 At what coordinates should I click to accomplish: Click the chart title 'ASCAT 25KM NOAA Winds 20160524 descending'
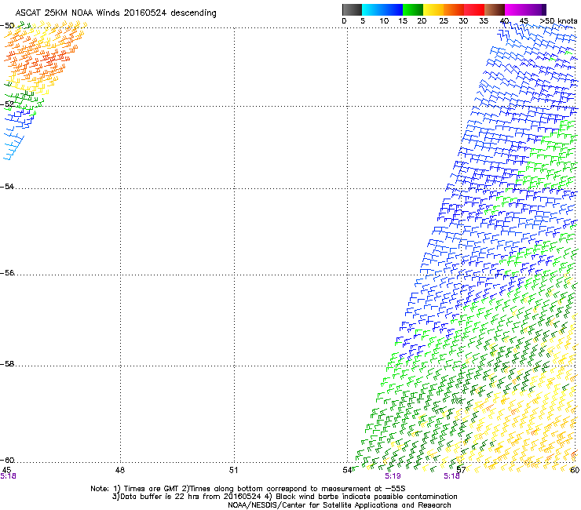tap(115, 13)
